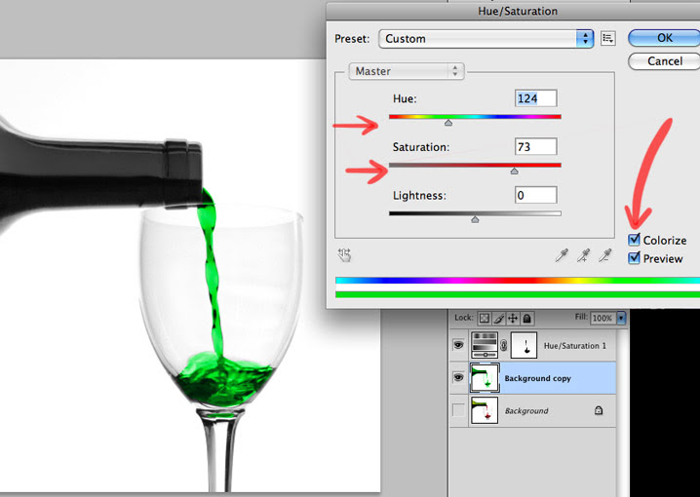Hide the Hue/Saturation 1 layer
The image size is (700, 497).
tap(458, 344)
